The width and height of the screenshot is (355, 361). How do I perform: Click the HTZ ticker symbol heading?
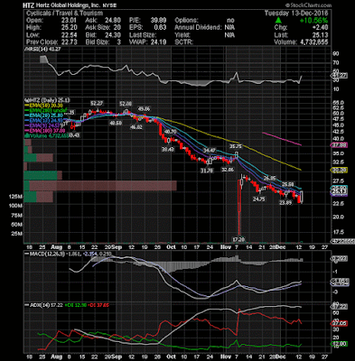click(x=28, y=5)
